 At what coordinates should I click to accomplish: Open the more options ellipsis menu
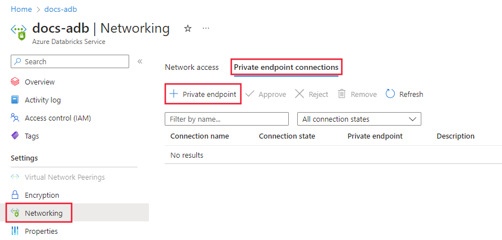point(206,28)
